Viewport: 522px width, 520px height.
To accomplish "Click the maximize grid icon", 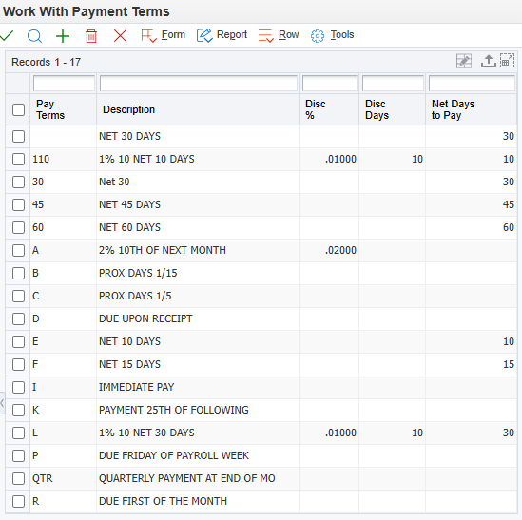I will 508,61.
